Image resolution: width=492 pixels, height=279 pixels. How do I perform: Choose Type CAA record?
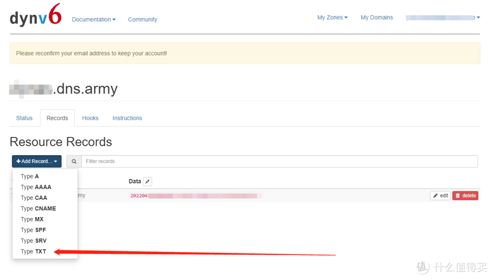(45, 198)
